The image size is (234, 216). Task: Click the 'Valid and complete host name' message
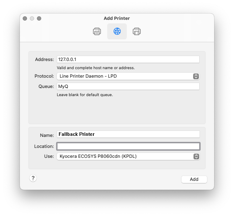[x=96, y=68]
